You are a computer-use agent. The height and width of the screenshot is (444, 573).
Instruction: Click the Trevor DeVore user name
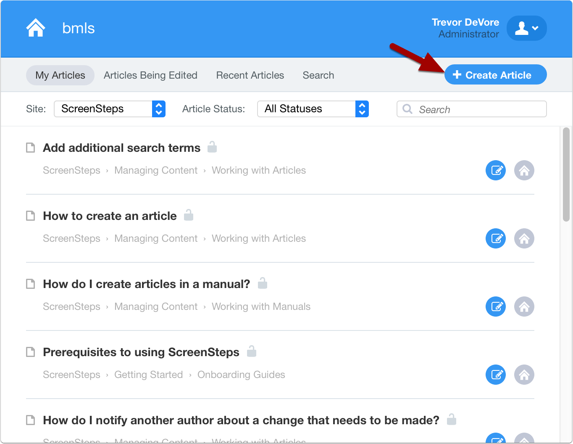[465, 22]
